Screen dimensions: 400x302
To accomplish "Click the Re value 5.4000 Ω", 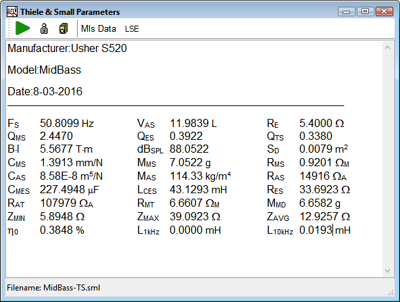I will [322, 124].
